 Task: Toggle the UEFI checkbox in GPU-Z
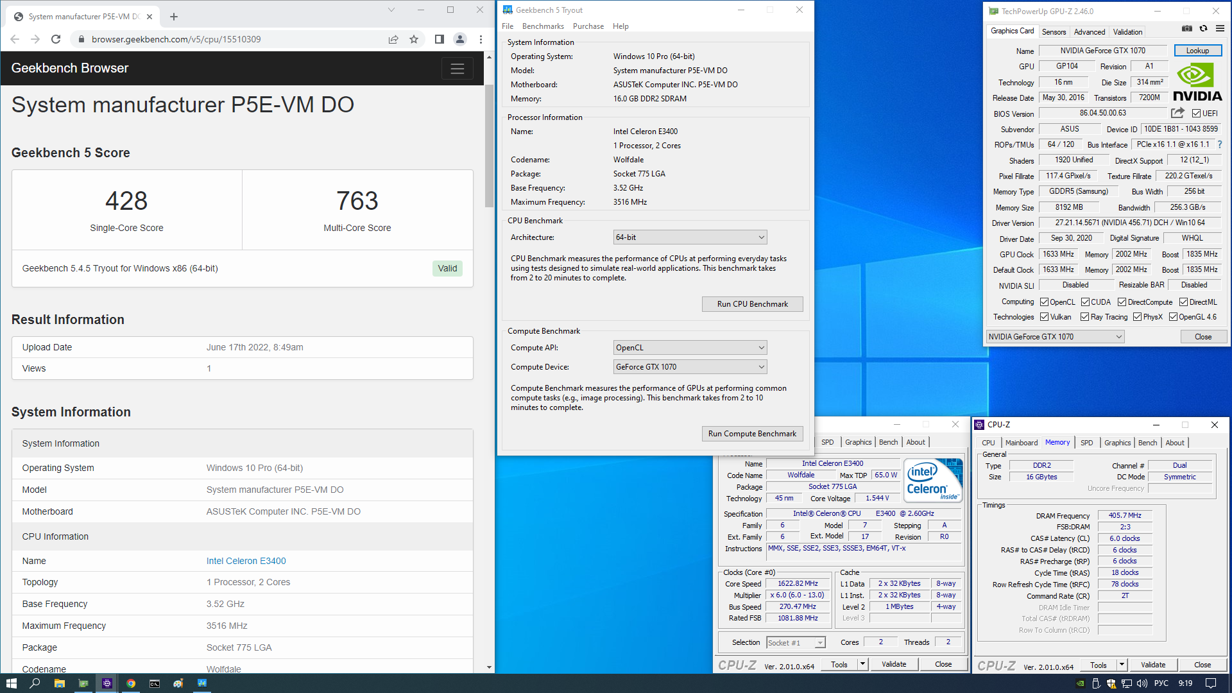pos(1196,114)
